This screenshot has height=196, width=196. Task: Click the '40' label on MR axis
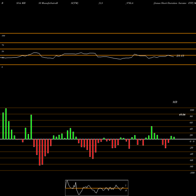tap(191, 129)
